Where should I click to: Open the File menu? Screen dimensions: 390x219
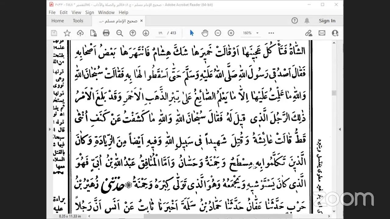tap(52, 12)
